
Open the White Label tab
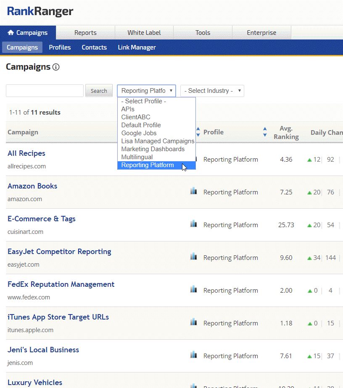144,33
